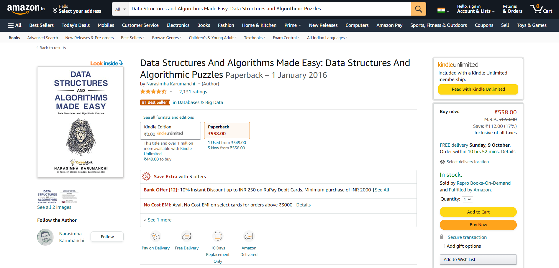Click the Pay on Delivery icon
The height and width of the screenshot is (268, 559).
click(x=156, y=236)
